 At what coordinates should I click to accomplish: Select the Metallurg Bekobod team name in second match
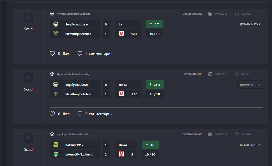(78, 94)
